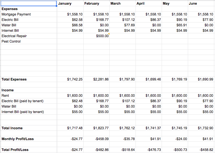Click June total expenses $1,690.99 cell
The height and width of the screenshot is (153, 215).
[201, 79]
